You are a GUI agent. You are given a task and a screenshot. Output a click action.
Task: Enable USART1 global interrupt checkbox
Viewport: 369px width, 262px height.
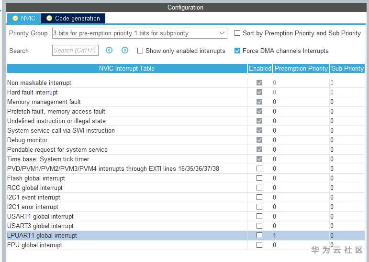(259, 216)
